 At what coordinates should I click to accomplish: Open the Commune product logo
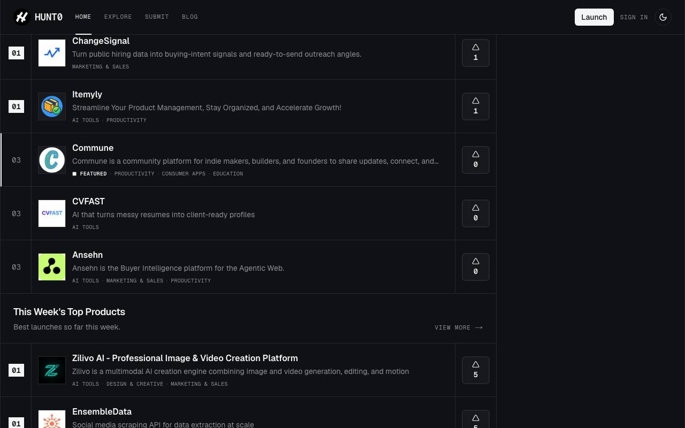(x=52, y=160)
